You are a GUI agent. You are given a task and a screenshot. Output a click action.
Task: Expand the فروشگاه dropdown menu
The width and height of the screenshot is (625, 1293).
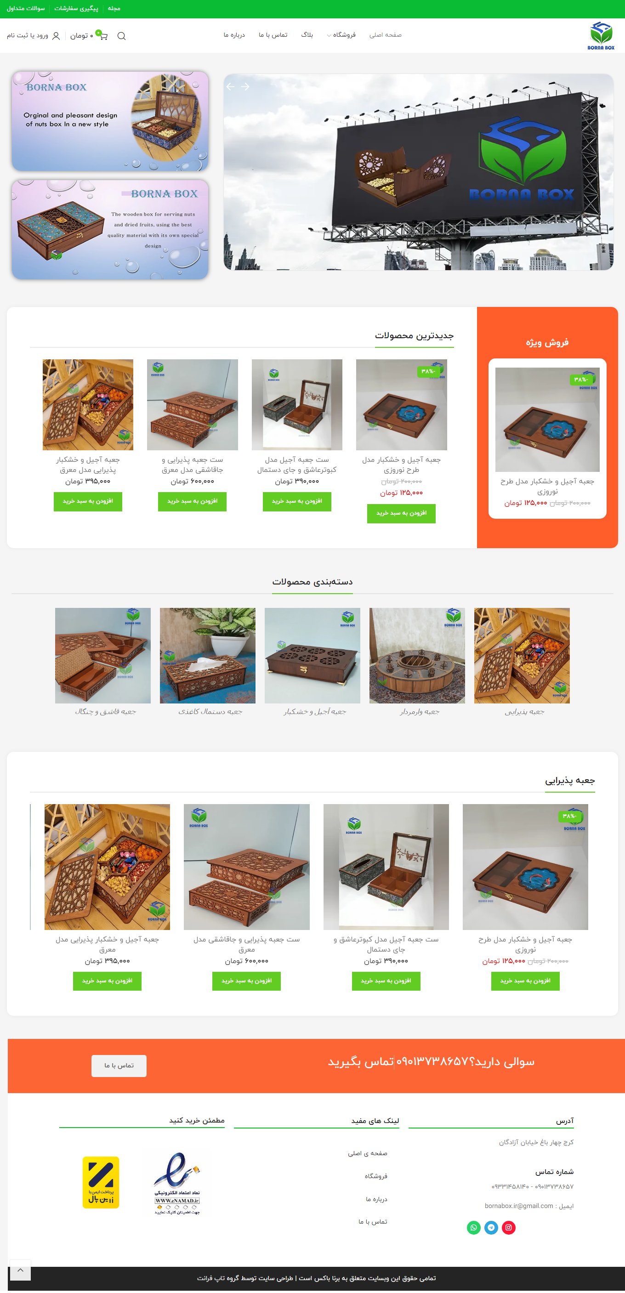click(341, 35)
